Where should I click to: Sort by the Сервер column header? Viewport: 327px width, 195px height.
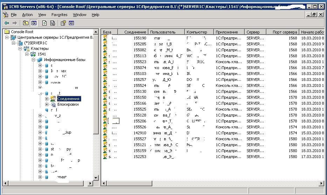(x=255, y=32)
